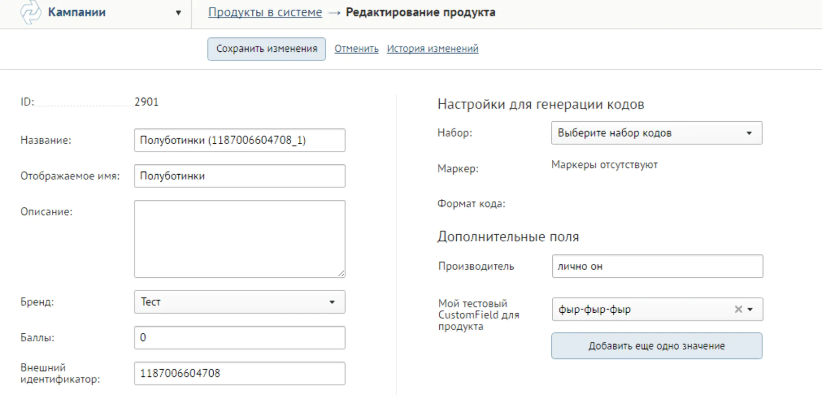Click the Формат кода label
This screenshot has height=399, width=822.
pos(471,204)
